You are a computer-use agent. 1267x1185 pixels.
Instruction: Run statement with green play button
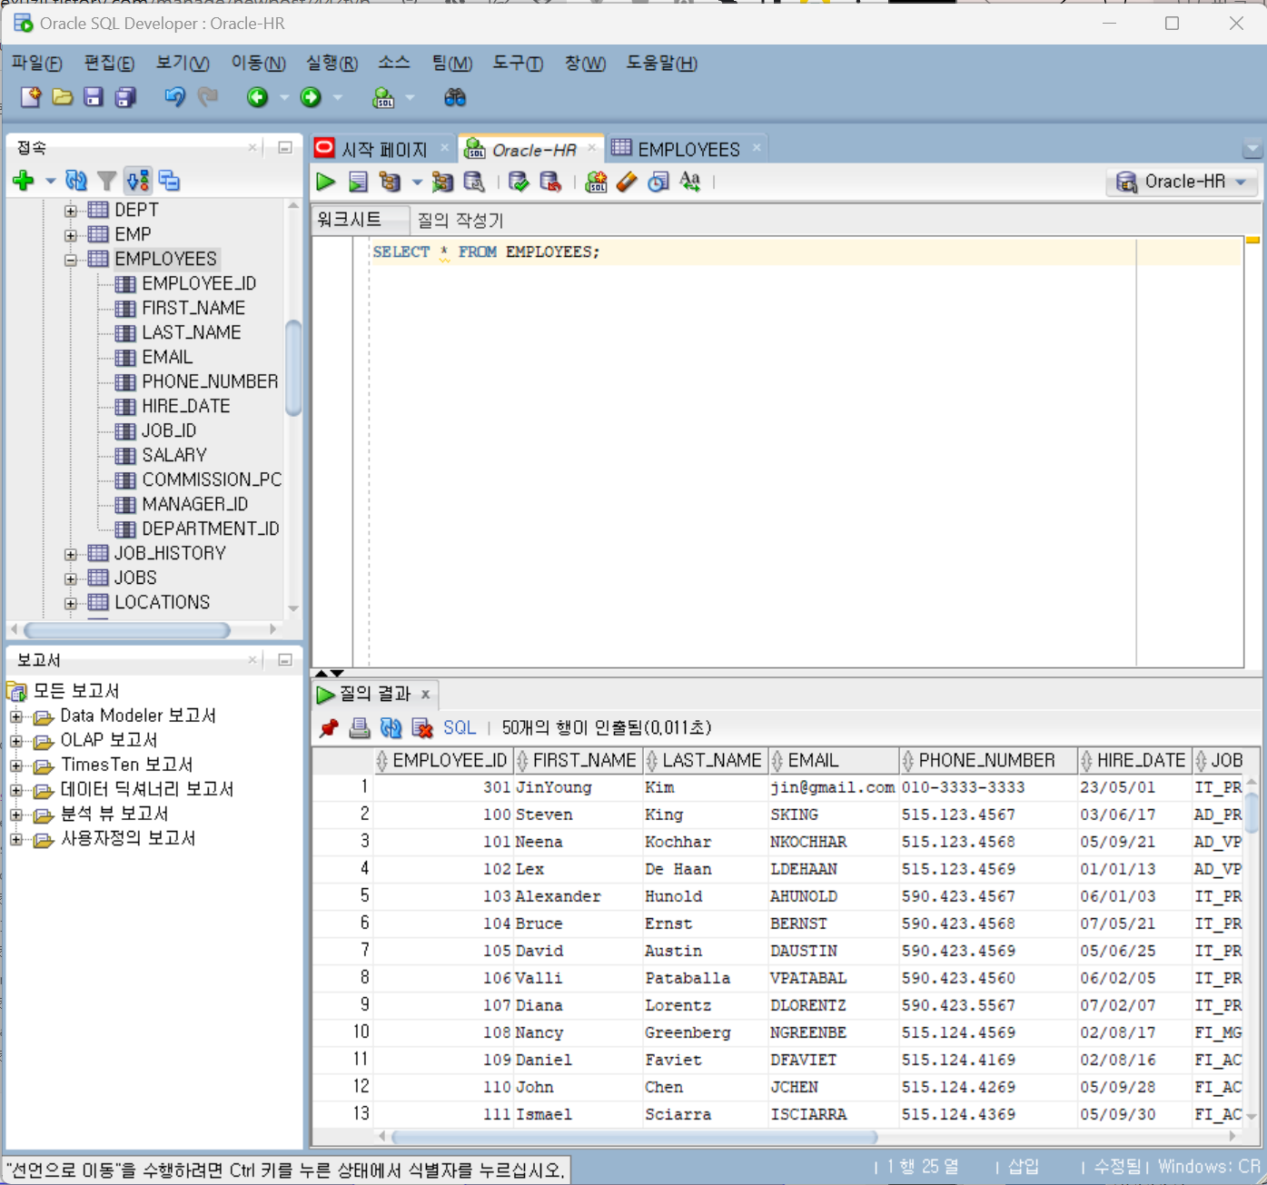pos(325,182)
